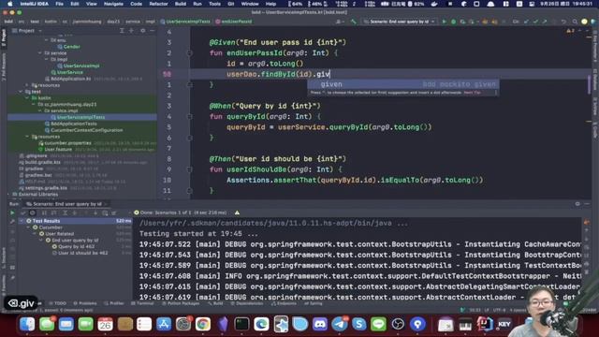Open the Terminal tool window
The height and width of the screenshot is (337, 599).
142,303
